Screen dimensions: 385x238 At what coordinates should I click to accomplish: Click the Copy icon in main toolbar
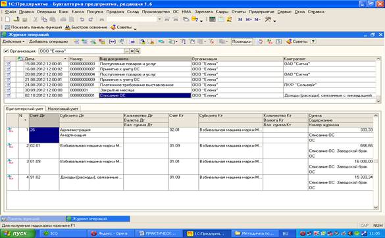click(x=44, y=19)
